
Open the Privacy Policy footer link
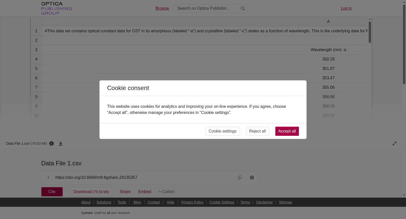192,202
